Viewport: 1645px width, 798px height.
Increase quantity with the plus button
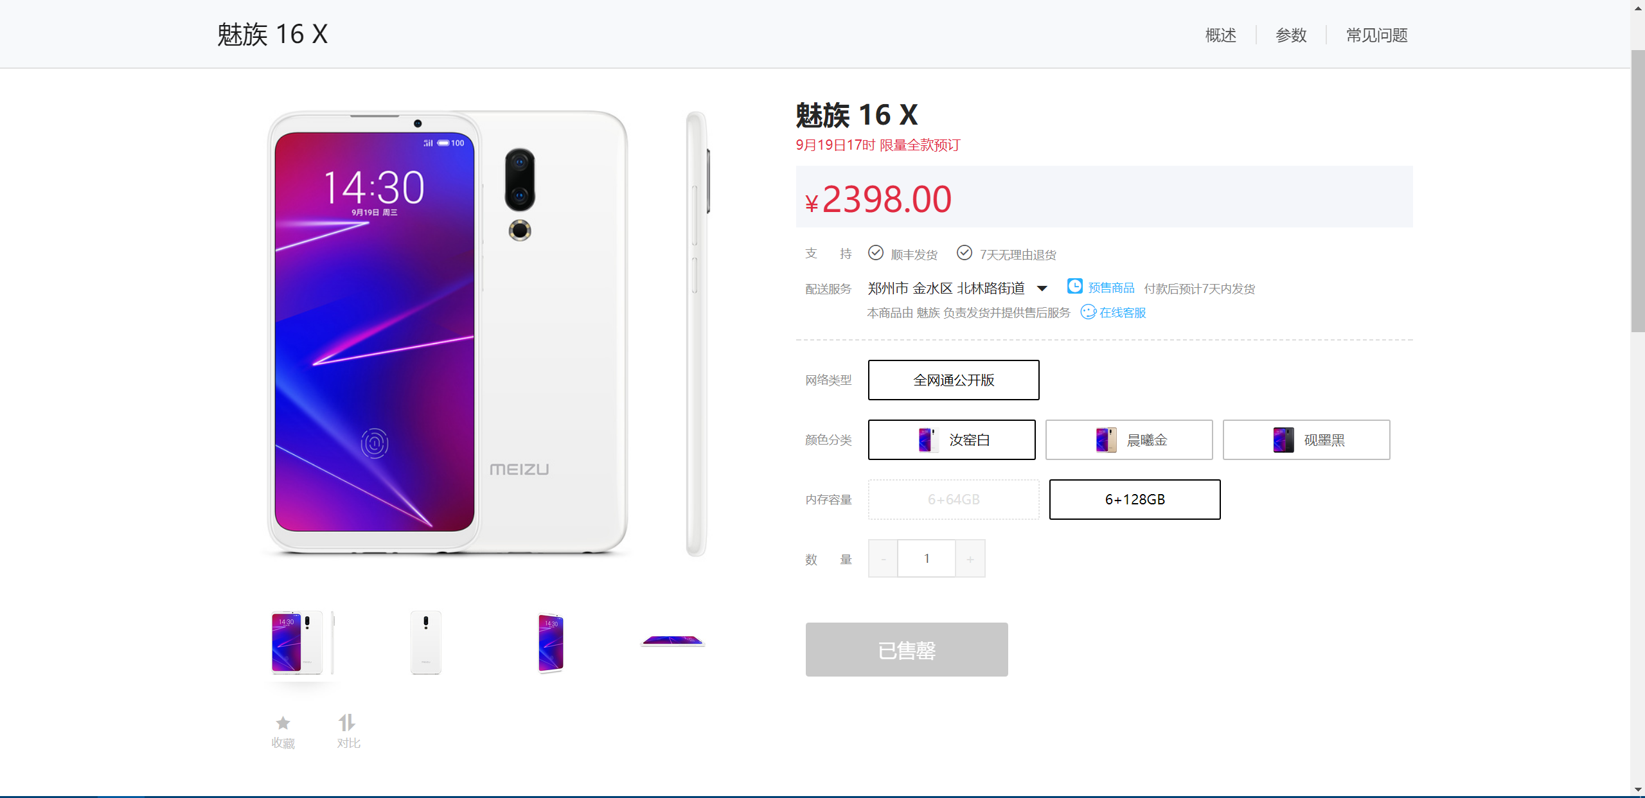[970, 559]
